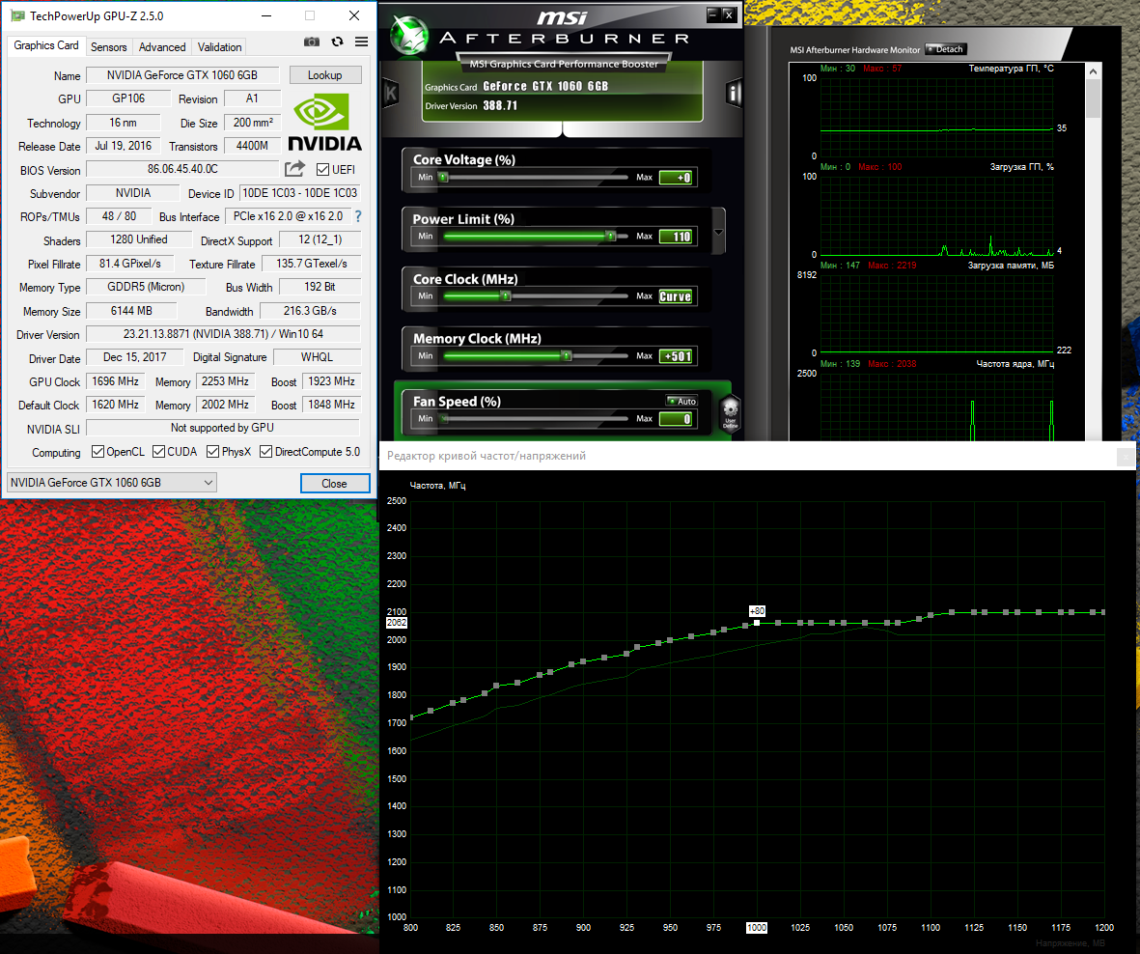Click the Memory Clock slider handle

pos(567,355)
